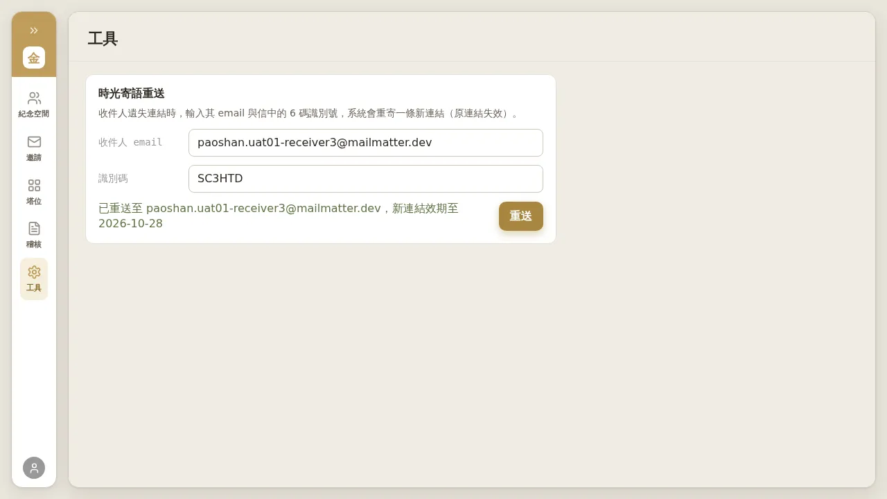Focus the 識別碼 input containing SC3HTD
Screen dimensions: 887x499
(366, 179)
